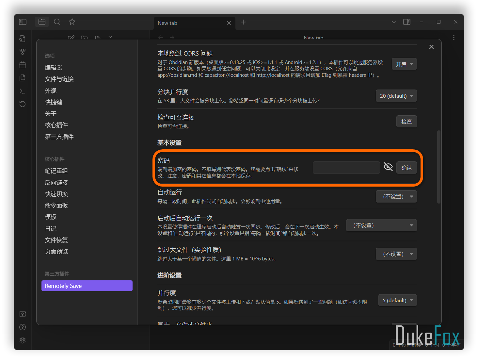The image size is (478, 364).
Task: Click the 检查 connectivity button
Action: (x=406, y=122)
